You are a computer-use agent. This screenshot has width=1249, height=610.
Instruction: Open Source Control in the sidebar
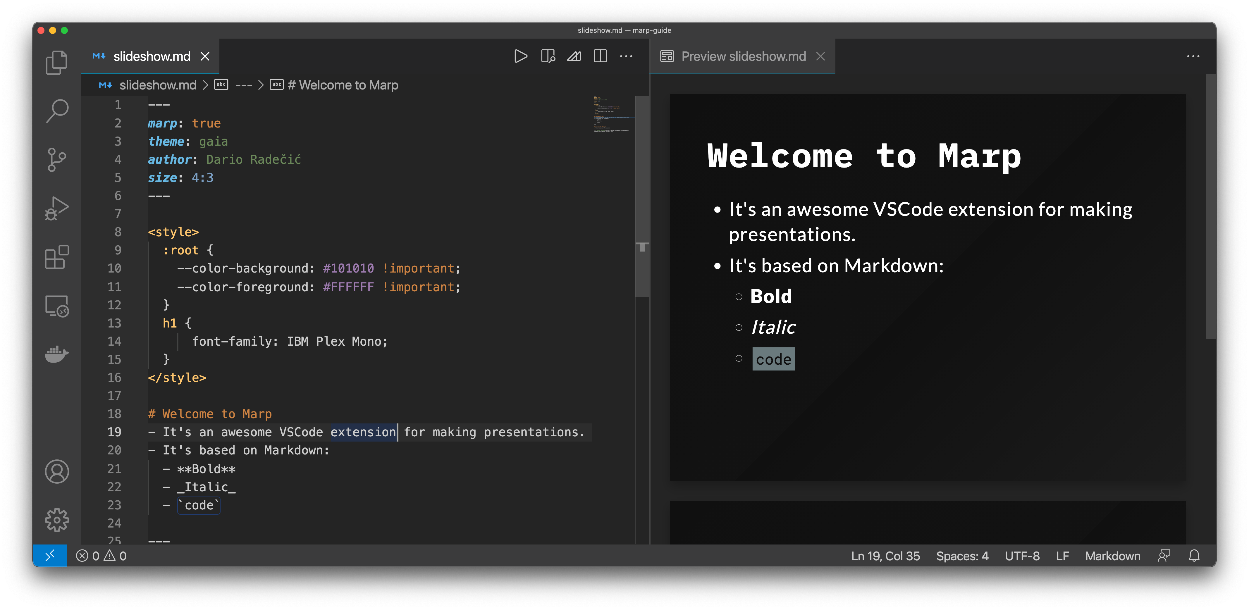(57, 160)
